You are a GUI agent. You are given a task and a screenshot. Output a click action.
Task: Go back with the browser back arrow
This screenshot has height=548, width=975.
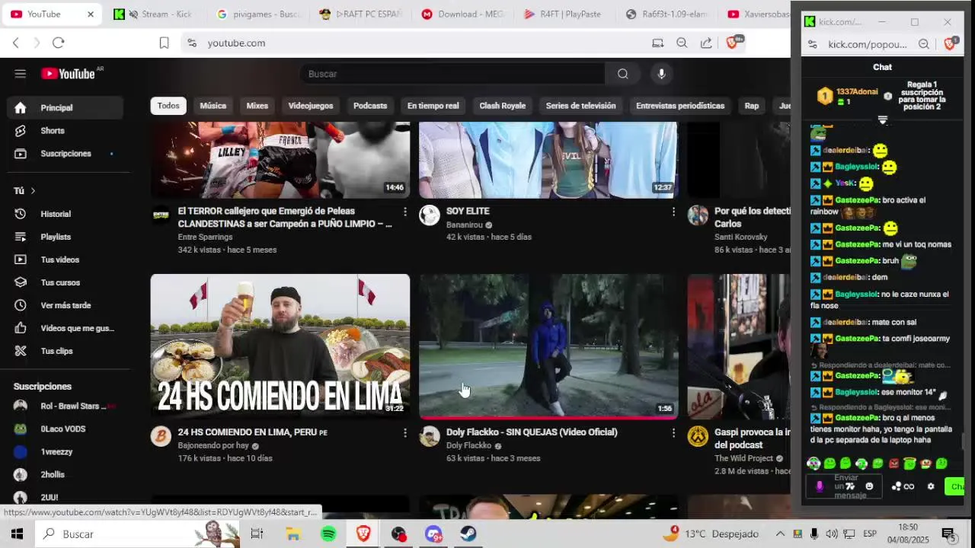click(x=16, y=43)
